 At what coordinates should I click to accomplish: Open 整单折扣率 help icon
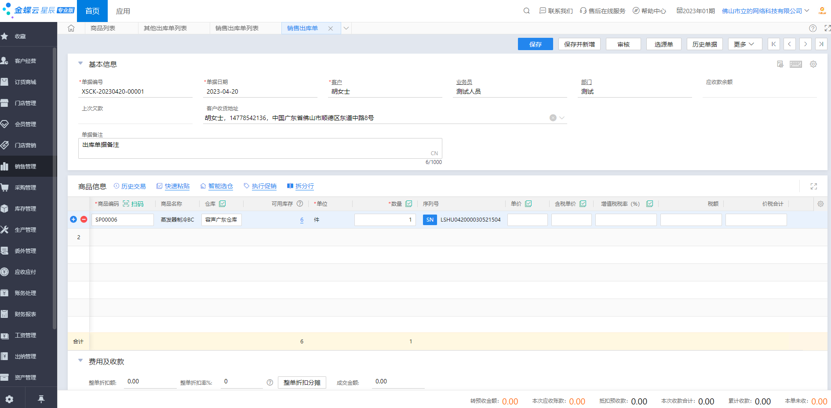(x=270, y=382)
